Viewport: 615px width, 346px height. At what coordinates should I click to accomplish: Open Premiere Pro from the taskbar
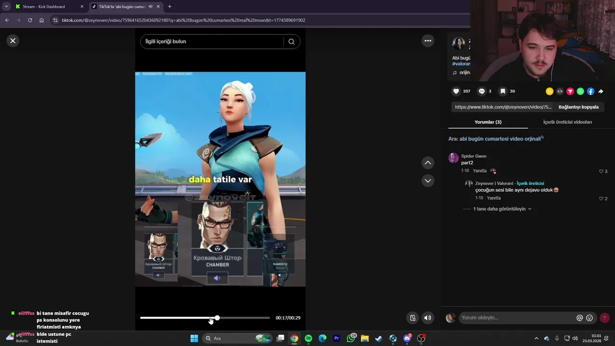pyautogui.click(x=337, y=338)
